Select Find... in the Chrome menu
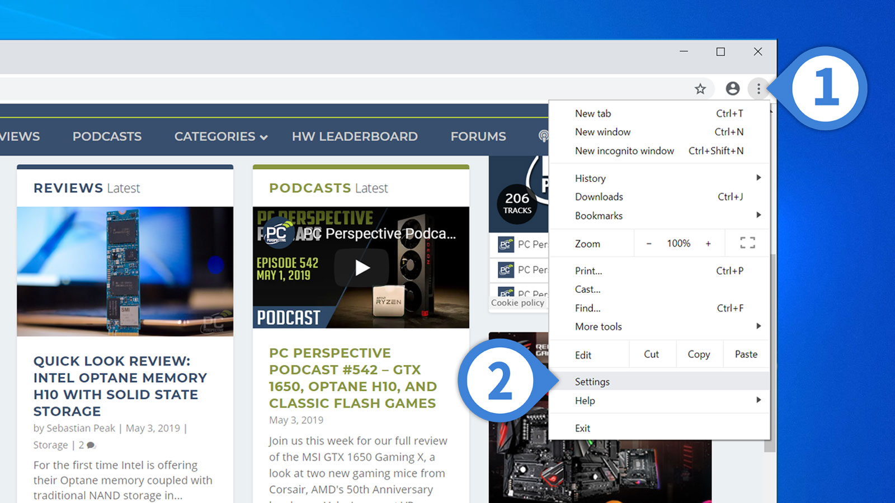 [659, 308]
